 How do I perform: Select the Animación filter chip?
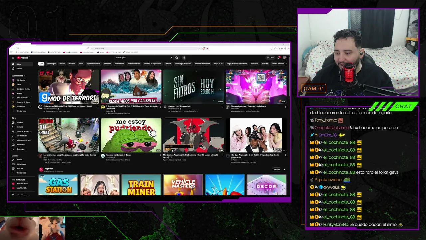coord(254,64)
